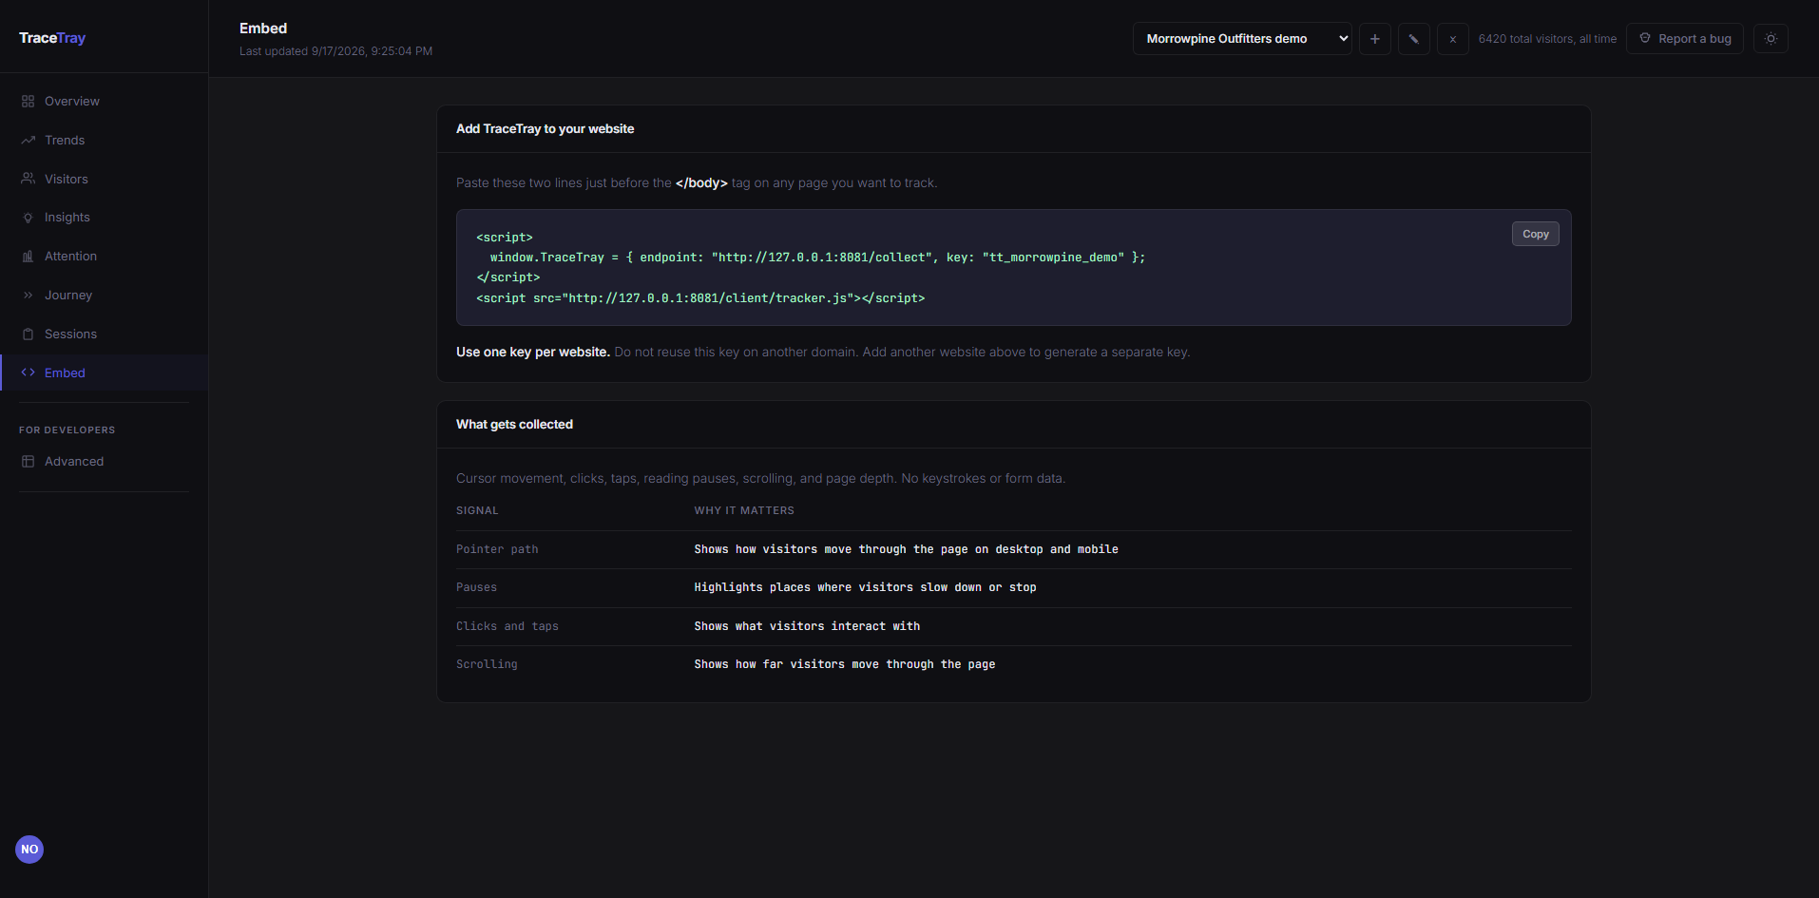Select Insights in the sidebar

(x=104, y=217)
